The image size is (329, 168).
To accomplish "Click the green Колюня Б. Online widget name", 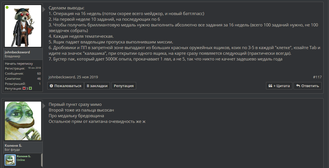I will point(24,156).
